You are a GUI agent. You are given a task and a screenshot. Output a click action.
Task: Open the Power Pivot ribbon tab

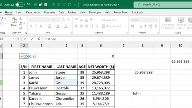(121, 12)
